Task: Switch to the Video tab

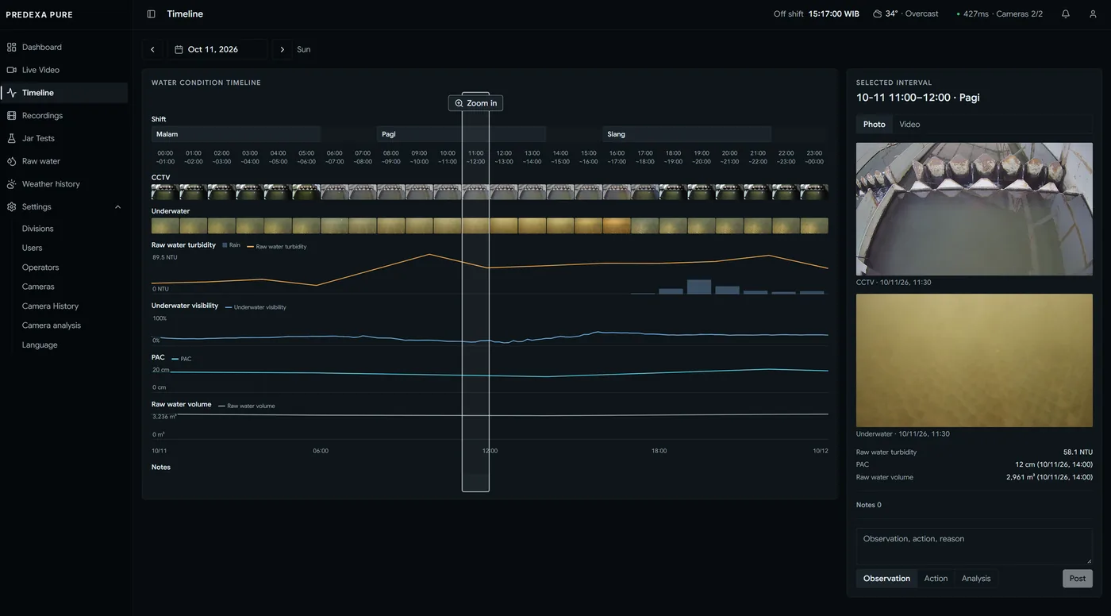Action: pos(909,125)
